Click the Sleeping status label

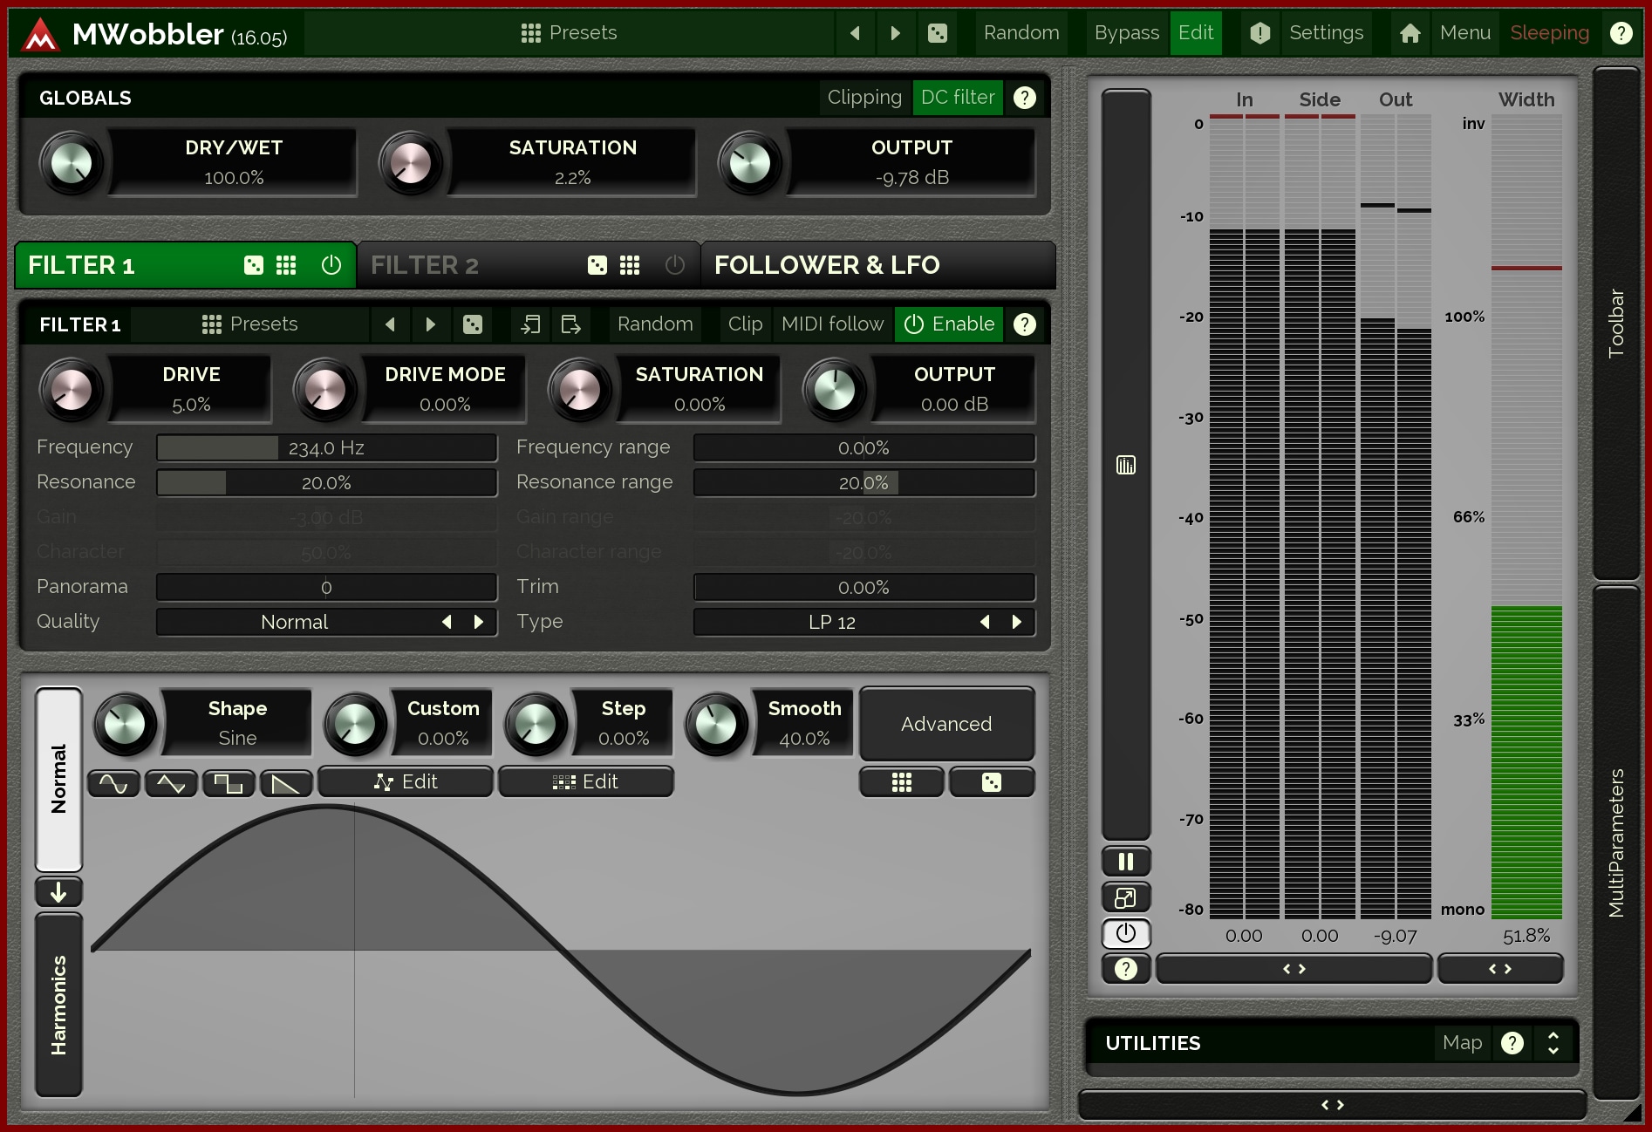(1549, 33)
